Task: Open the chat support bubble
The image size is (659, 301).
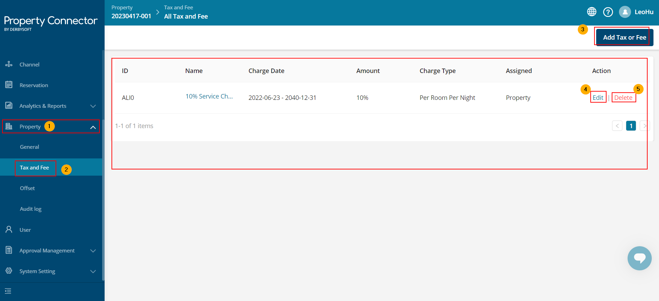Action: pos(640,258)
